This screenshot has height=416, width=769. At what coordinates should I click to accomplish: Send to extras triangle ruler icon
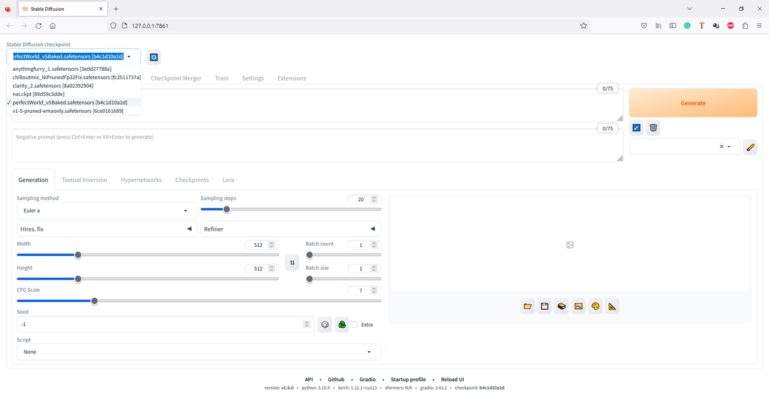(612, 306)
